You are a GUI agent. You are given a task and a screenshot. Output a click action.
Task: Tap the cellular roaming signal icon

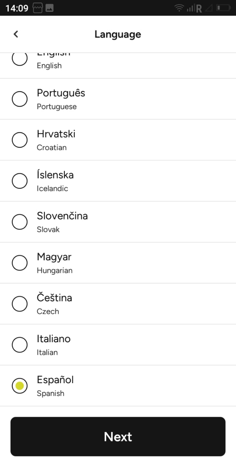pyautogui.click(x=194, y=8)
